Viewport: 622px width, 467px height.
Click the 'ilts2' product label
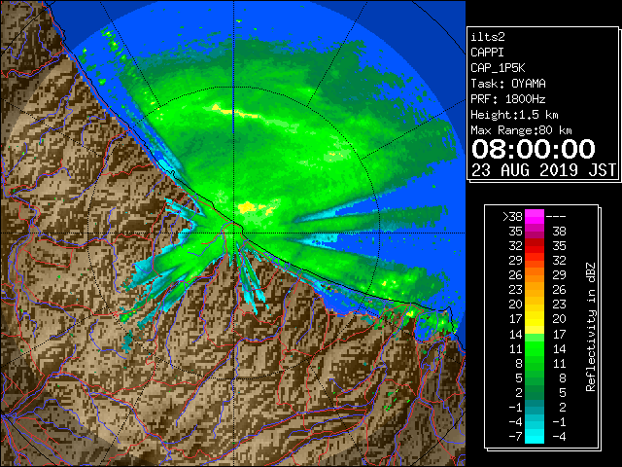(488, 37)
